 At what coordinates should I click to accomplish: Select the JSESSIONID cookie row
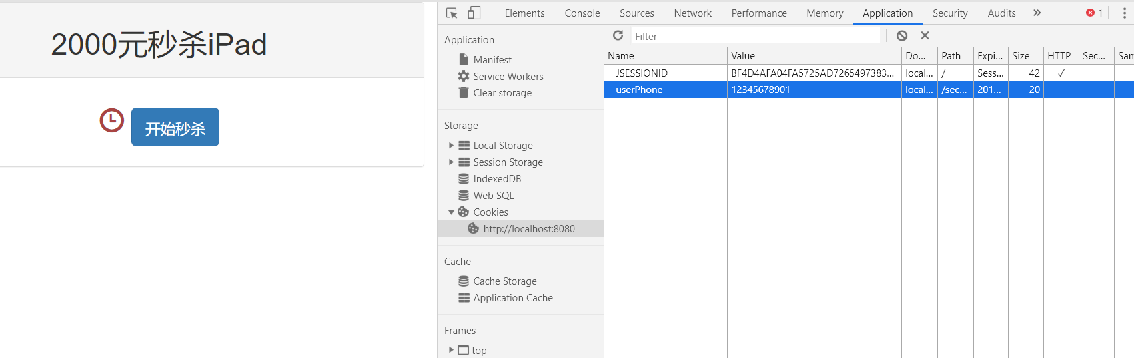pos(642,73)
